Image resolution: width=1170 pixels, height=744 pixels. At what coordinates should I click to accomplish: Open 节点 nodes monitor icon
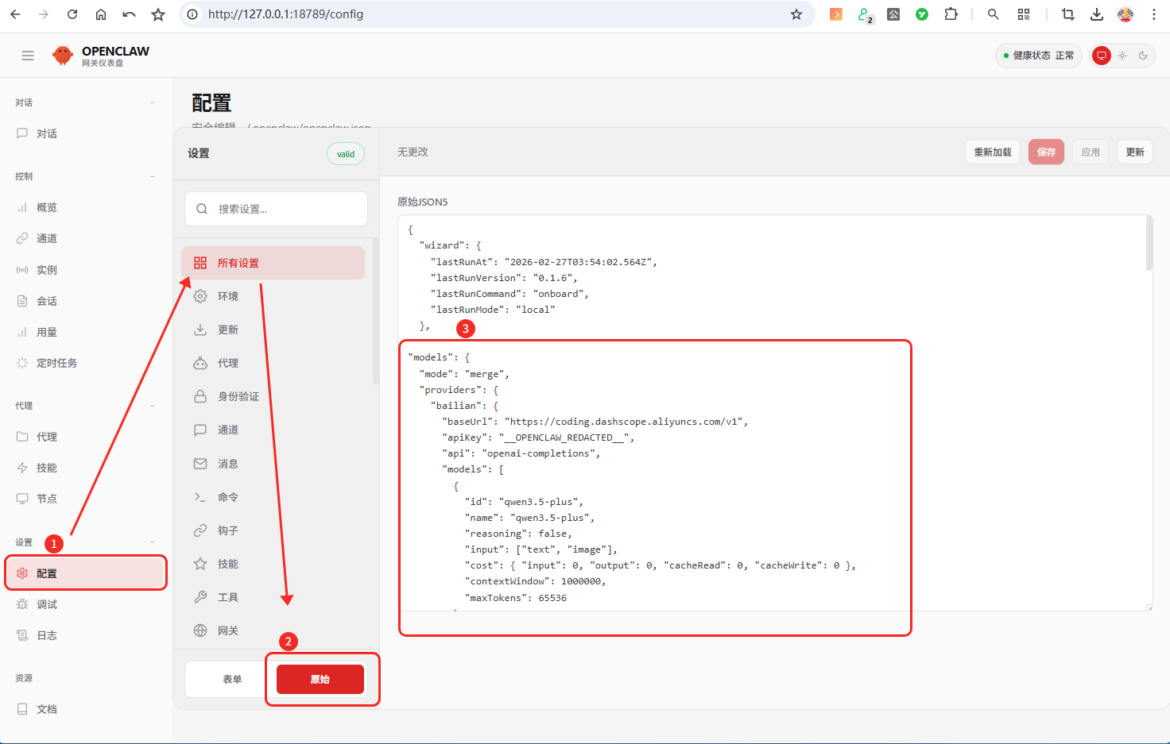[x=22, y=499]
